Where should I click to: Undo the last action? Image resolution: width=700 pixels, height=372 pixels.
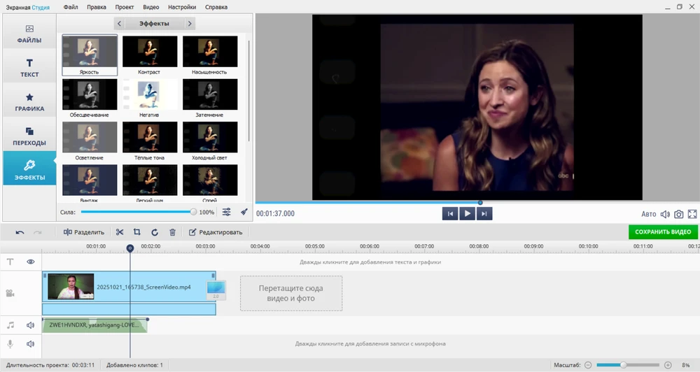[x=20, y=232]
